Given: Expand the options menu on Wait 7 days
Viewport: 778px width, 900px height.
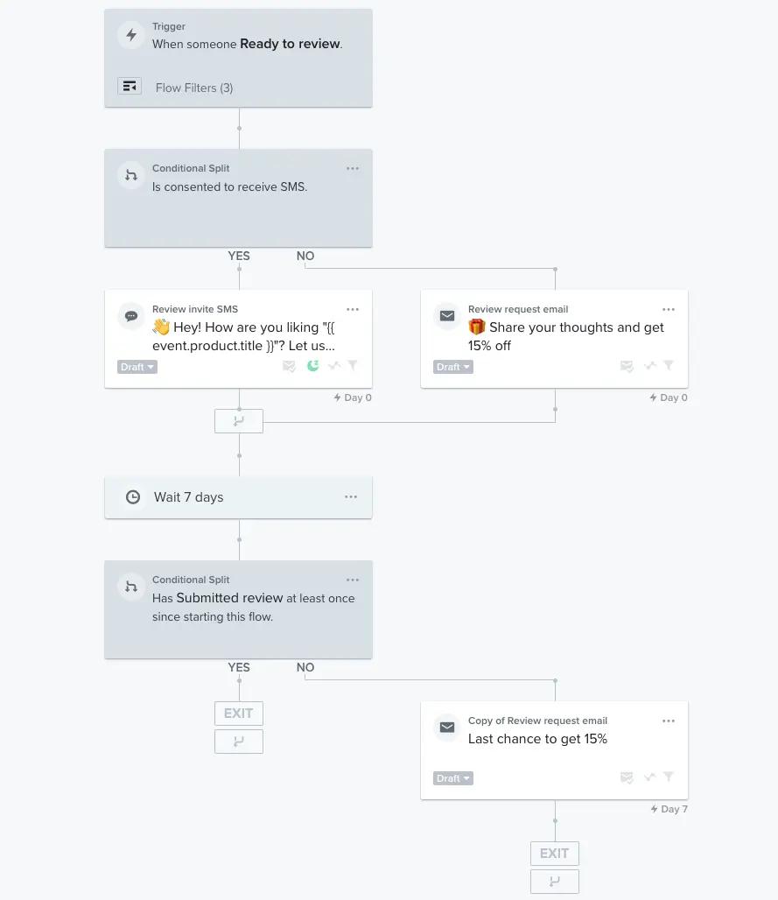Looking at the screenshot, I should click(351, 496).
